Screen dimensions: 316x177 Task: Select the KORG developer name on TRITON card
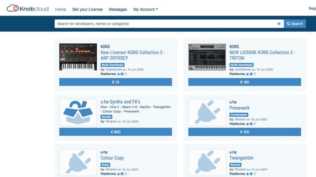pyautogui.click(x=234, y=47)
